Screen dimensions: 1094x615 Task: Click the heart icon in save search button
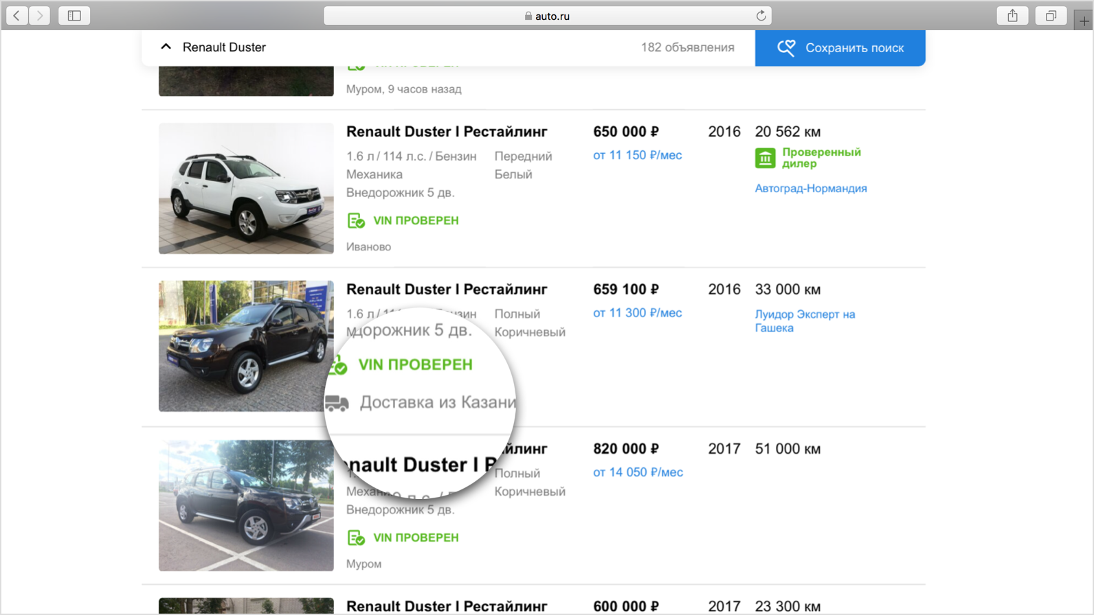point(786,47)
